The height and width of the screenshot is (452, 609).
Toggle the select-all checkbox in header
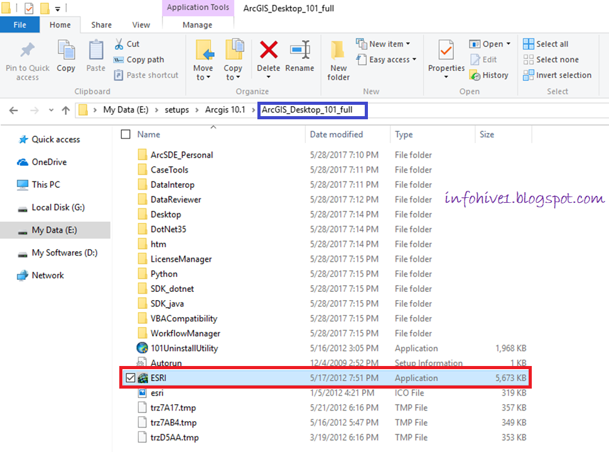(x=126, y=134)
